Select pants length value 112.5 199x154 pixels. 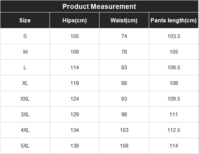tap(174, 130)
